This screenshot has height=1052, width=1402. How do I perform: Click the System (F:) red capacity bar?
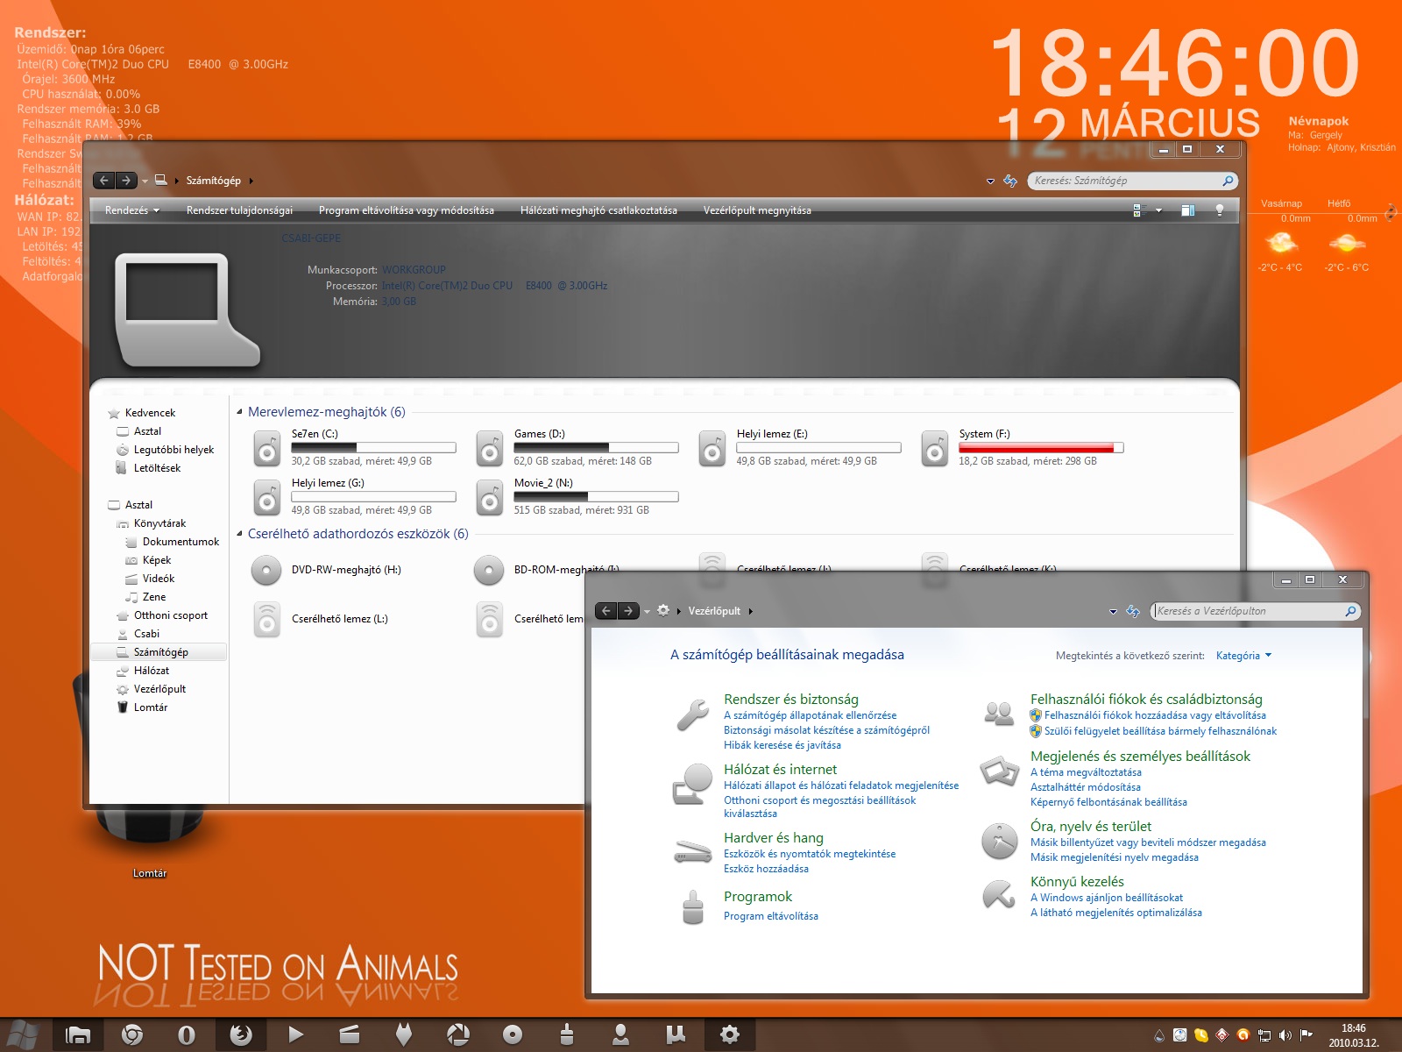pos(1041,448)
